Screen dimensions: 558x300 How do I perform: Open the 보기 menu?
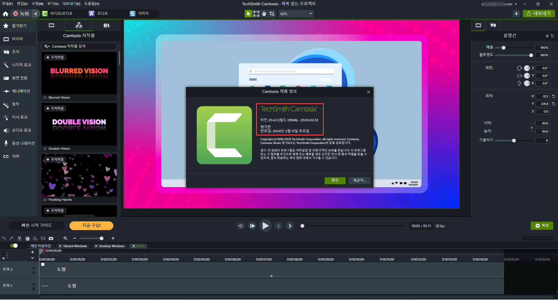[x=53, y=4]
